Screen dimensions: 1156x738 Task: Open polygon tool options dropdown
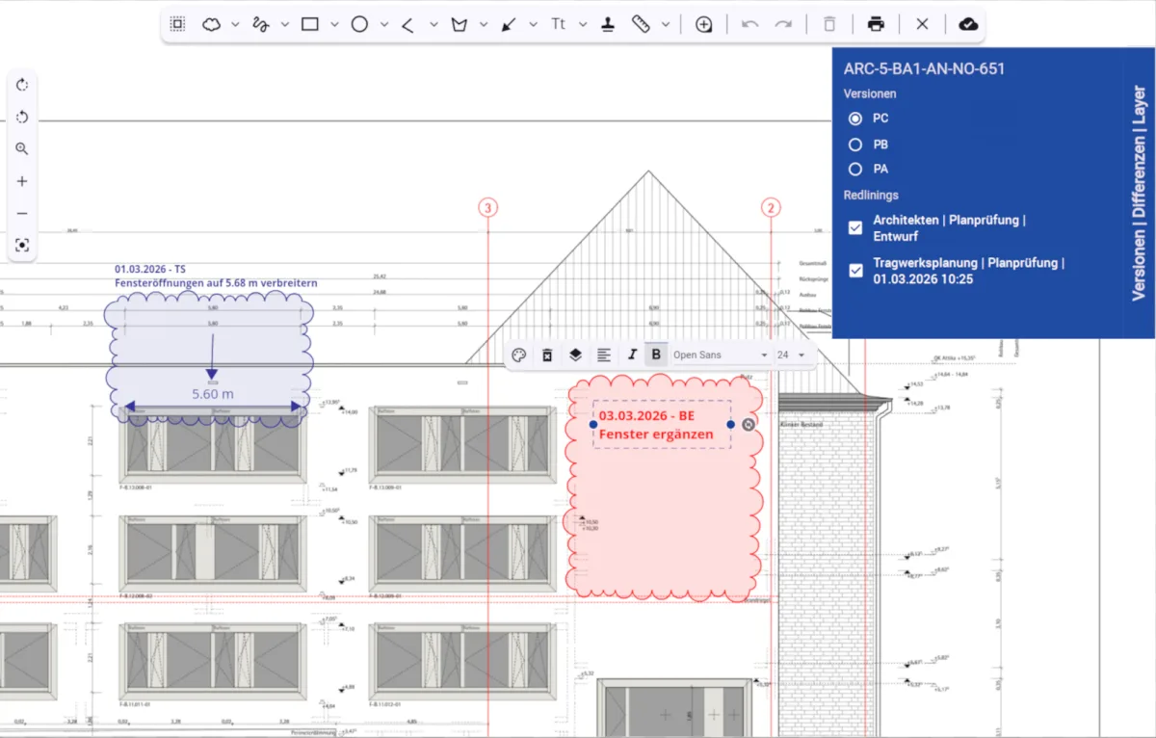(483, 25)
